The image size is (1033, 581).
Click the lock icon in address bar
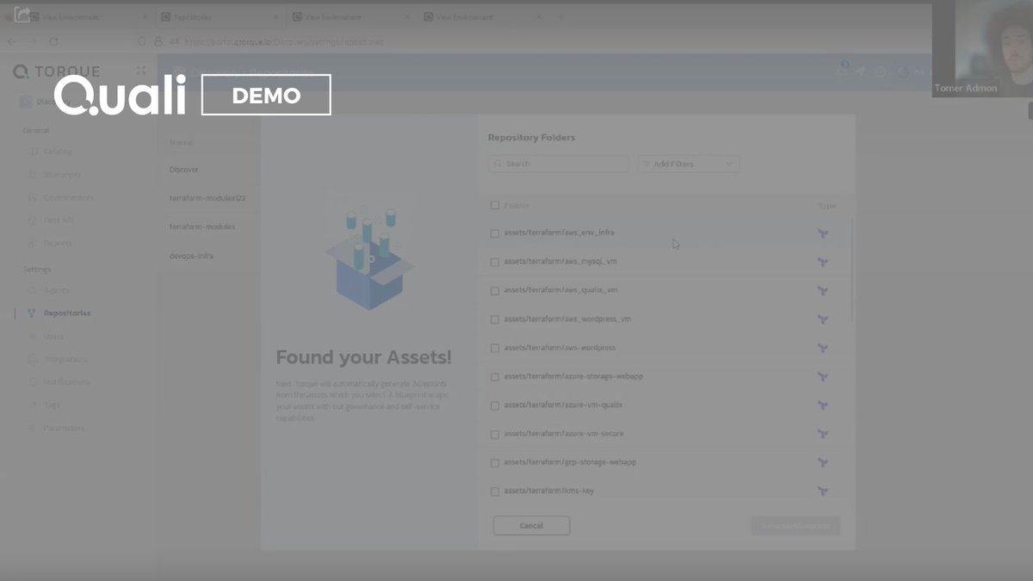tap(158, 41)
